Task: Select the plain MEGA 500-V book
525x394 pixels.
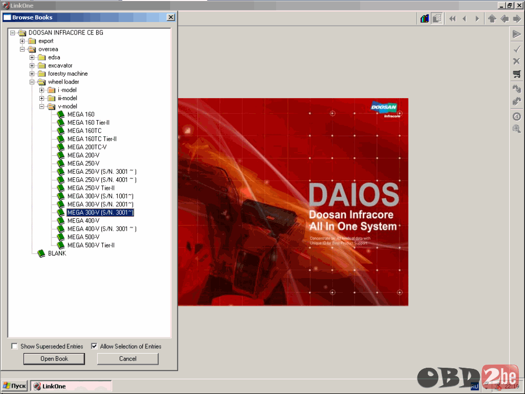Action: tap(83, 237)
